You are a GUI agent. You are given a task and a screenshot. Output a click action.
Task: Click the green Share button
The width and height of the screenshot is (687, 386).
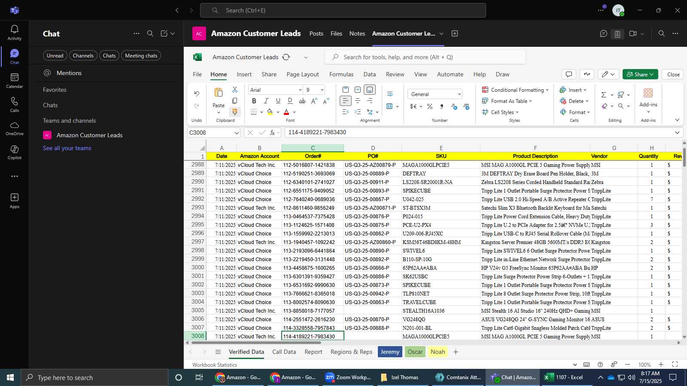(640, 74)
